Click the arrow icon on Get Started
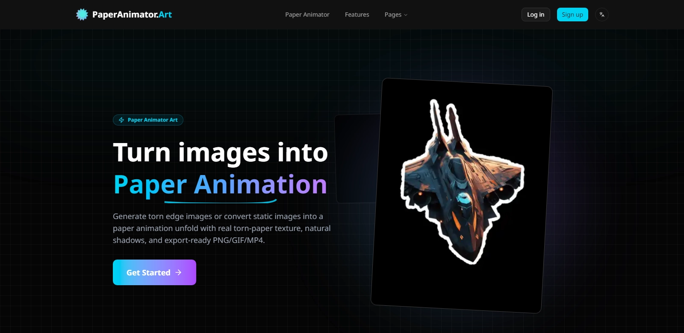This screenshot has height=333, width=684. 179,272
